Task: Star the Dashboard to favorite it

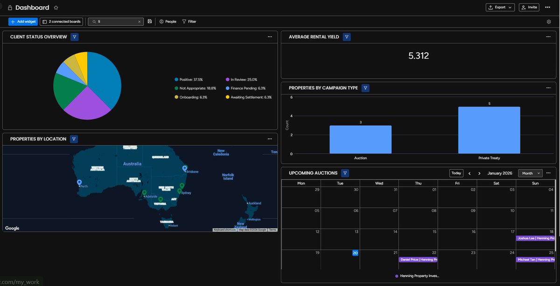Action: [x=56, y=7]
